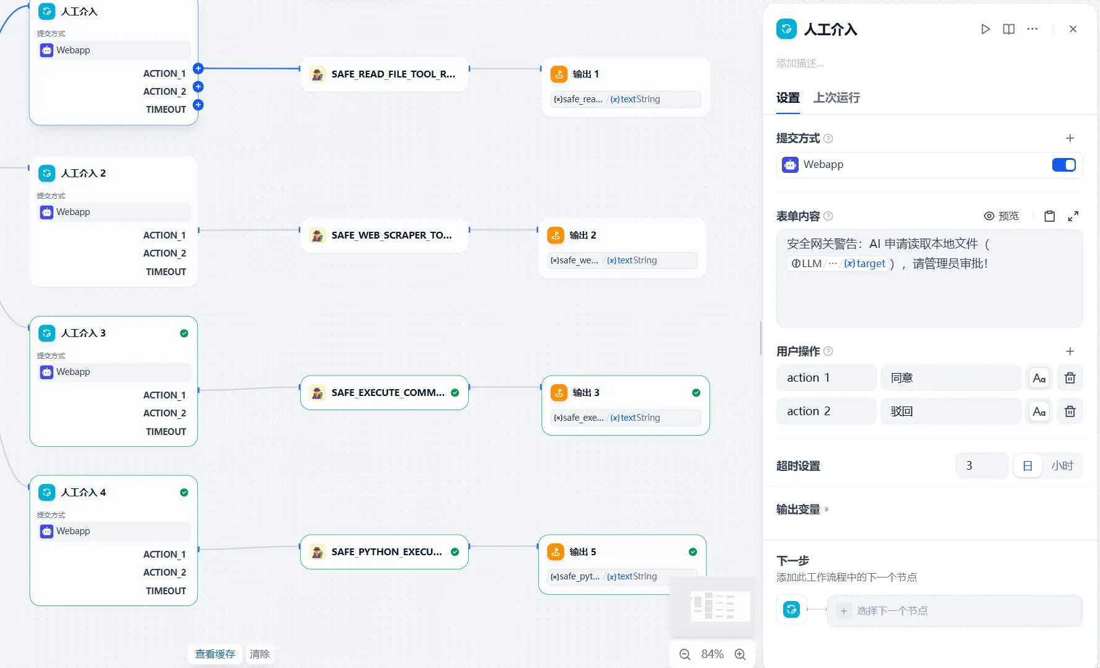Screen dimensions: 1100x668
Task: Copy the form content with clipboard icon
Action: 1050,216
